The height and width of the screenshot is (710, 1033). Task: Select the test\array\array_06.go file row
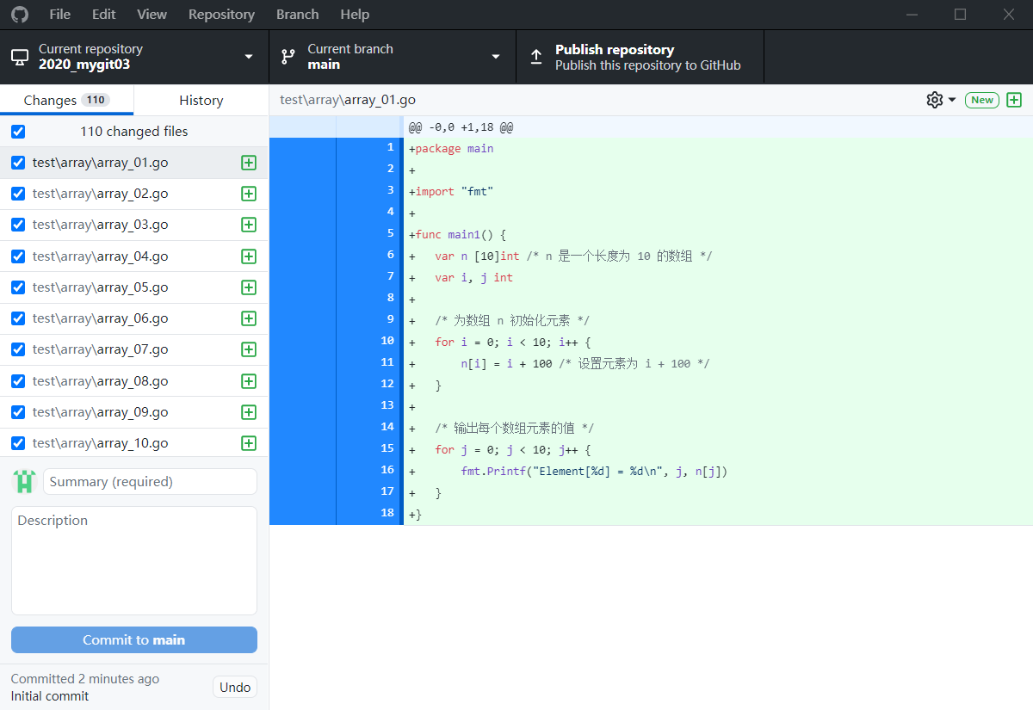click(x=134, y=318)
